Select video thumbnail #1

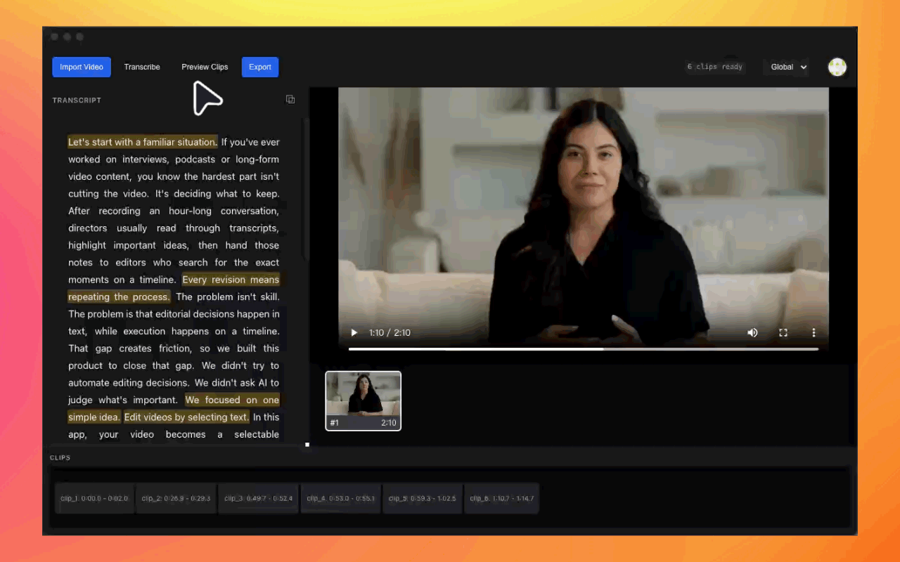pos(363,400)
